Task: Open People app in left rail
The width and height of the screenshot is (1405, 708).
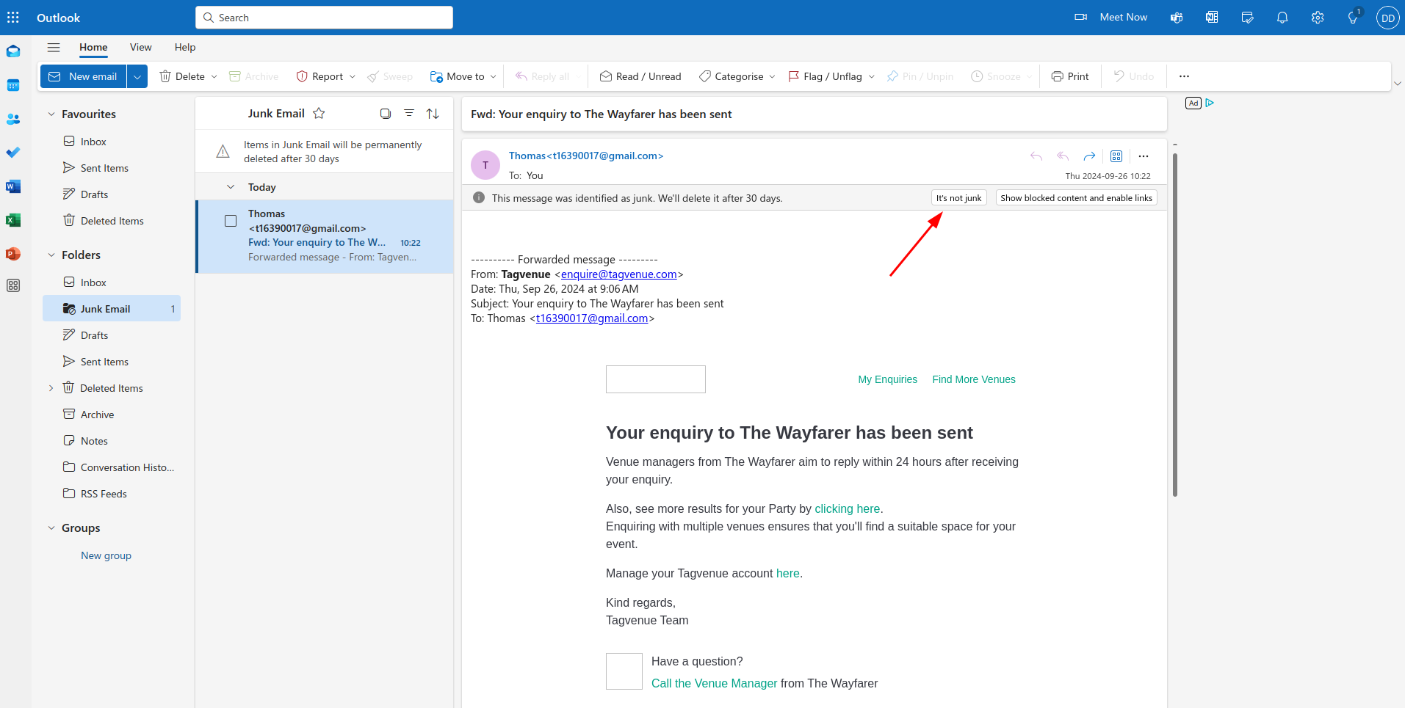Action: click(x=13, y=119)
